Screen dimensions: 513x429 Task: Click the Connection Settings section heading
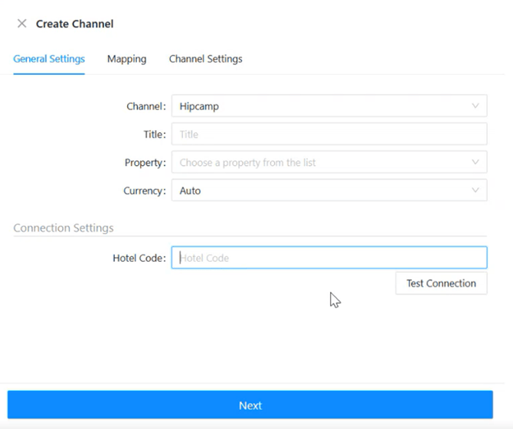(64, 228)
